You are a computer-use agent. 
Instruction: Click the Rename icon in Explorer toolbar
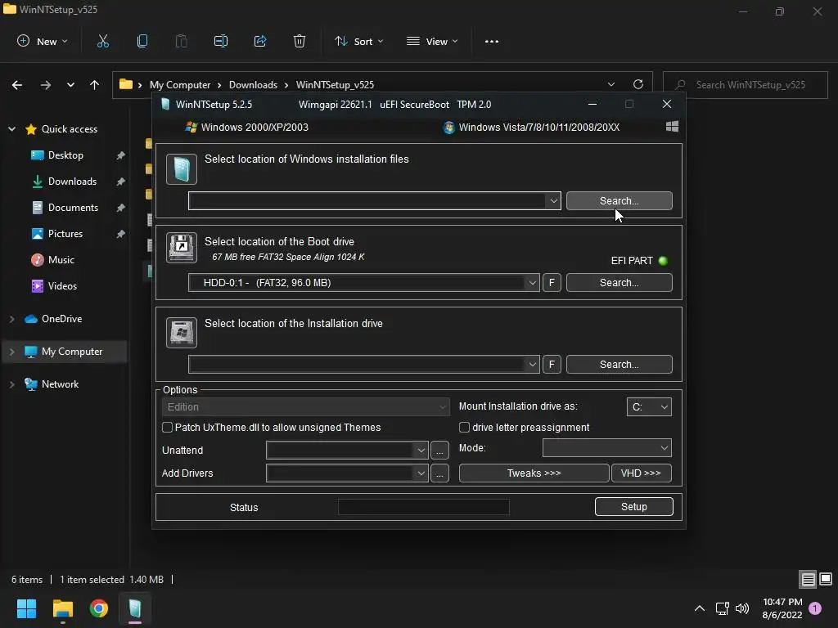point(221,41)
